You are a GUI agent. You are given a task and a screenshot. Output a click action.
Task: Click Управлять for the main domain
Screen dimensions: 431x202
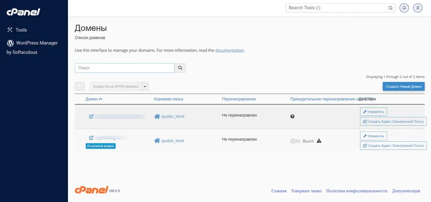click(373, 136)
